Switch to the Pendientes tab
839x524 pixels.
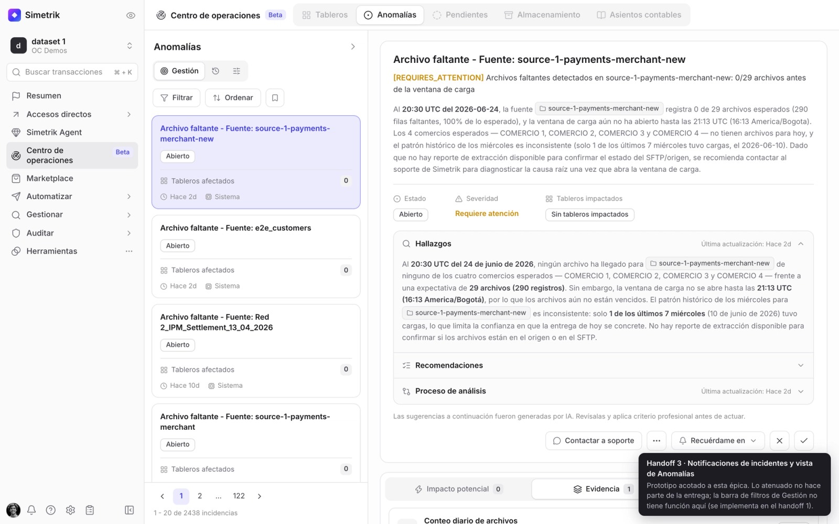click(x=460, y=15)
